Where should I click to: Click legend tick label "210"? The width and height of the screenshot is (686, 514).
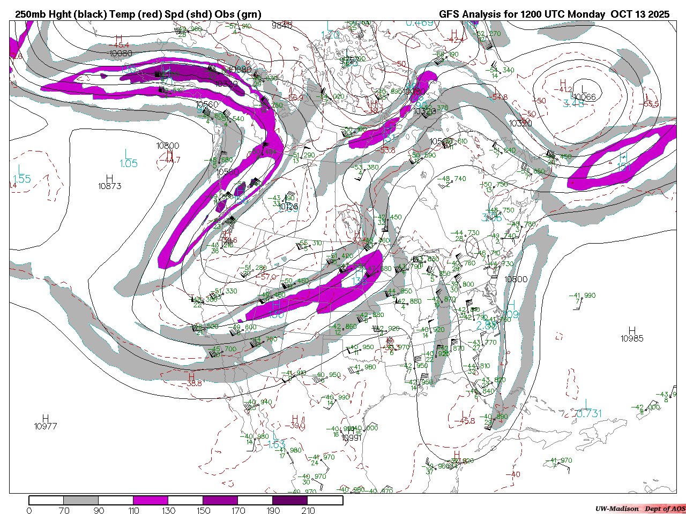(x=308, y=510)
